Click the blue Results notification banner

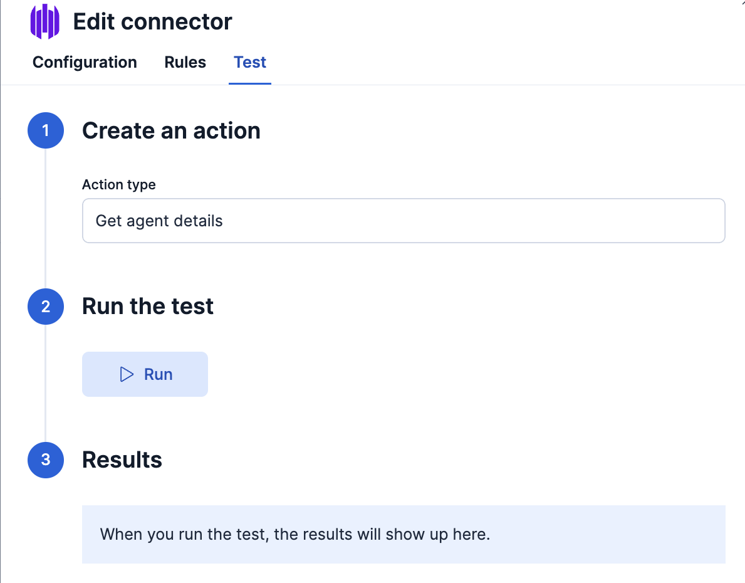(404, 534)
